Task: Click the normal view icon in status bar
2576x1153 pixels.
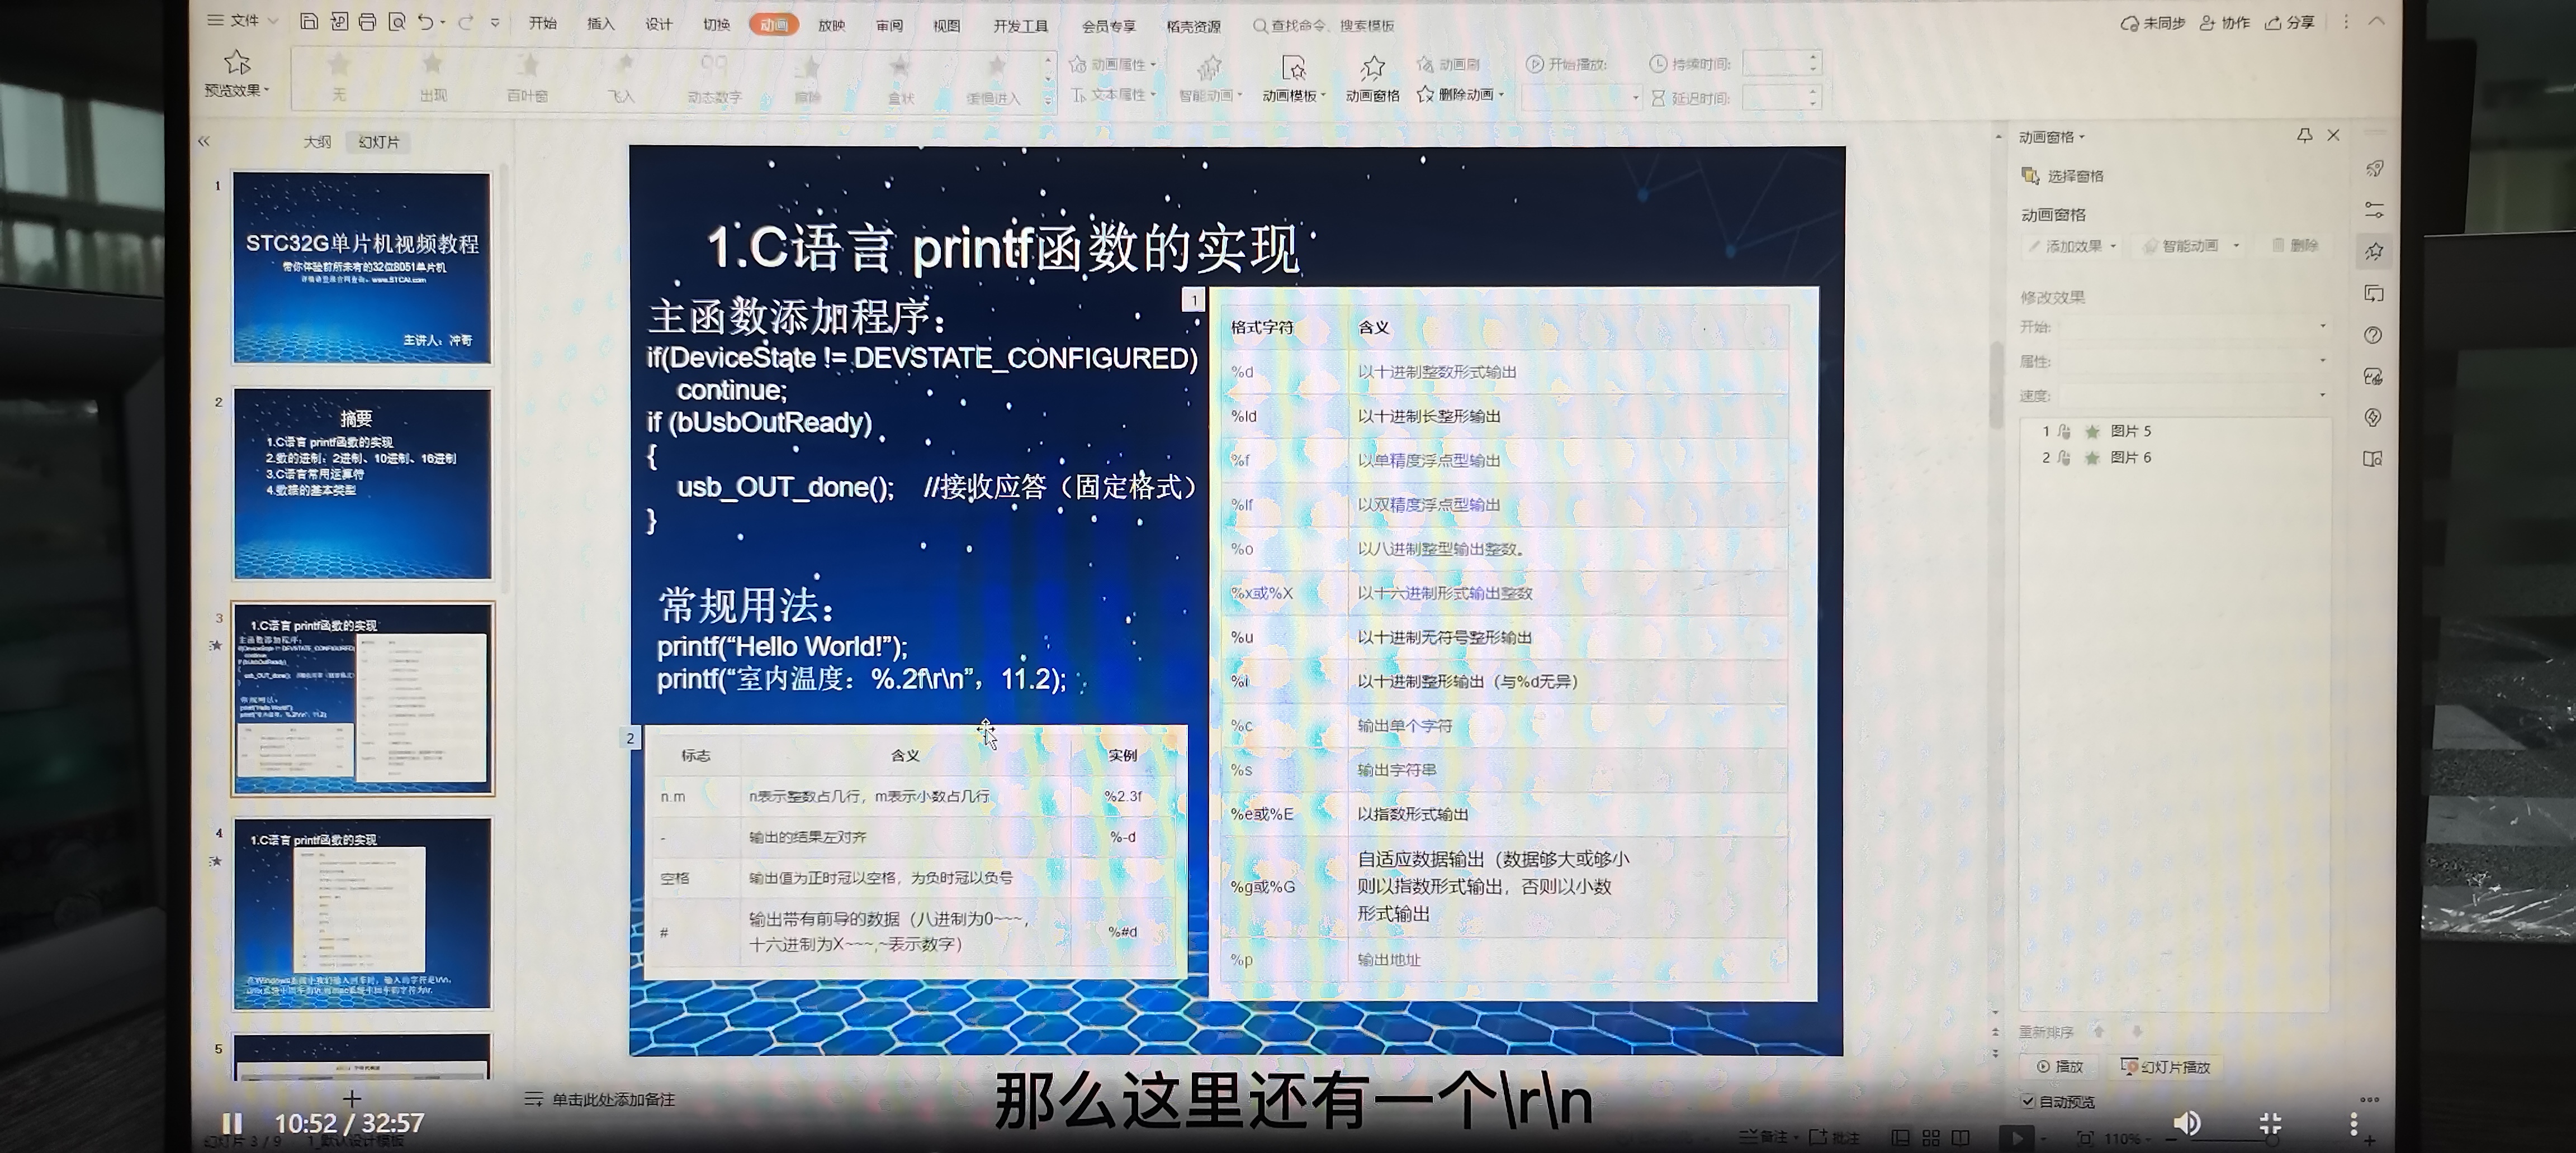Action: [1901, 1138]
